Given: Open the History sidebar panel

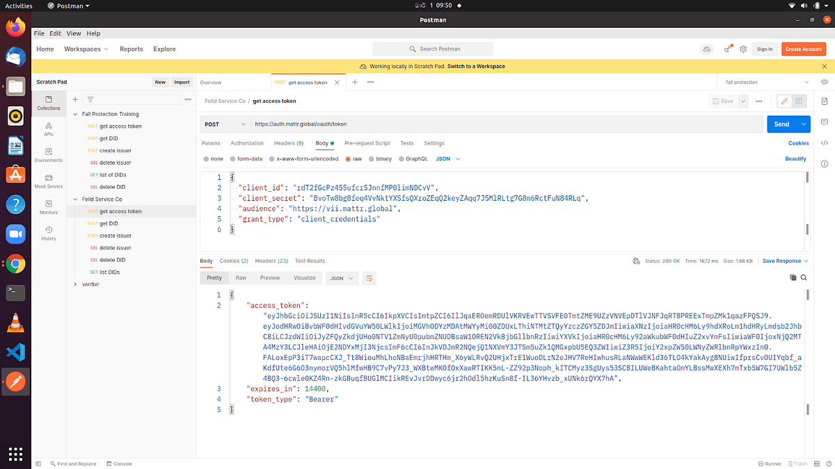Looking at the screenshot, I should click(49, 233).
